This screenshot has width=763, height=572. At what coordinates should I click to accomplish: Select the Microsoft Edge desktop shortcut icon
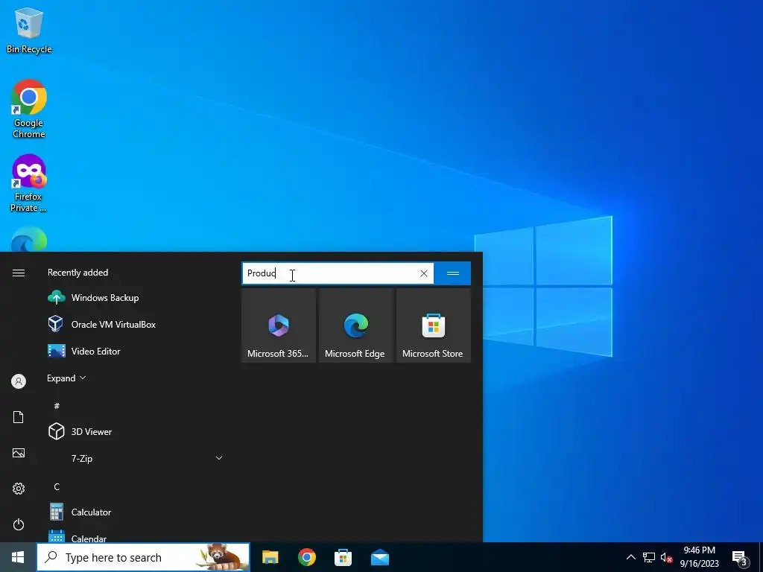point(29,239)
